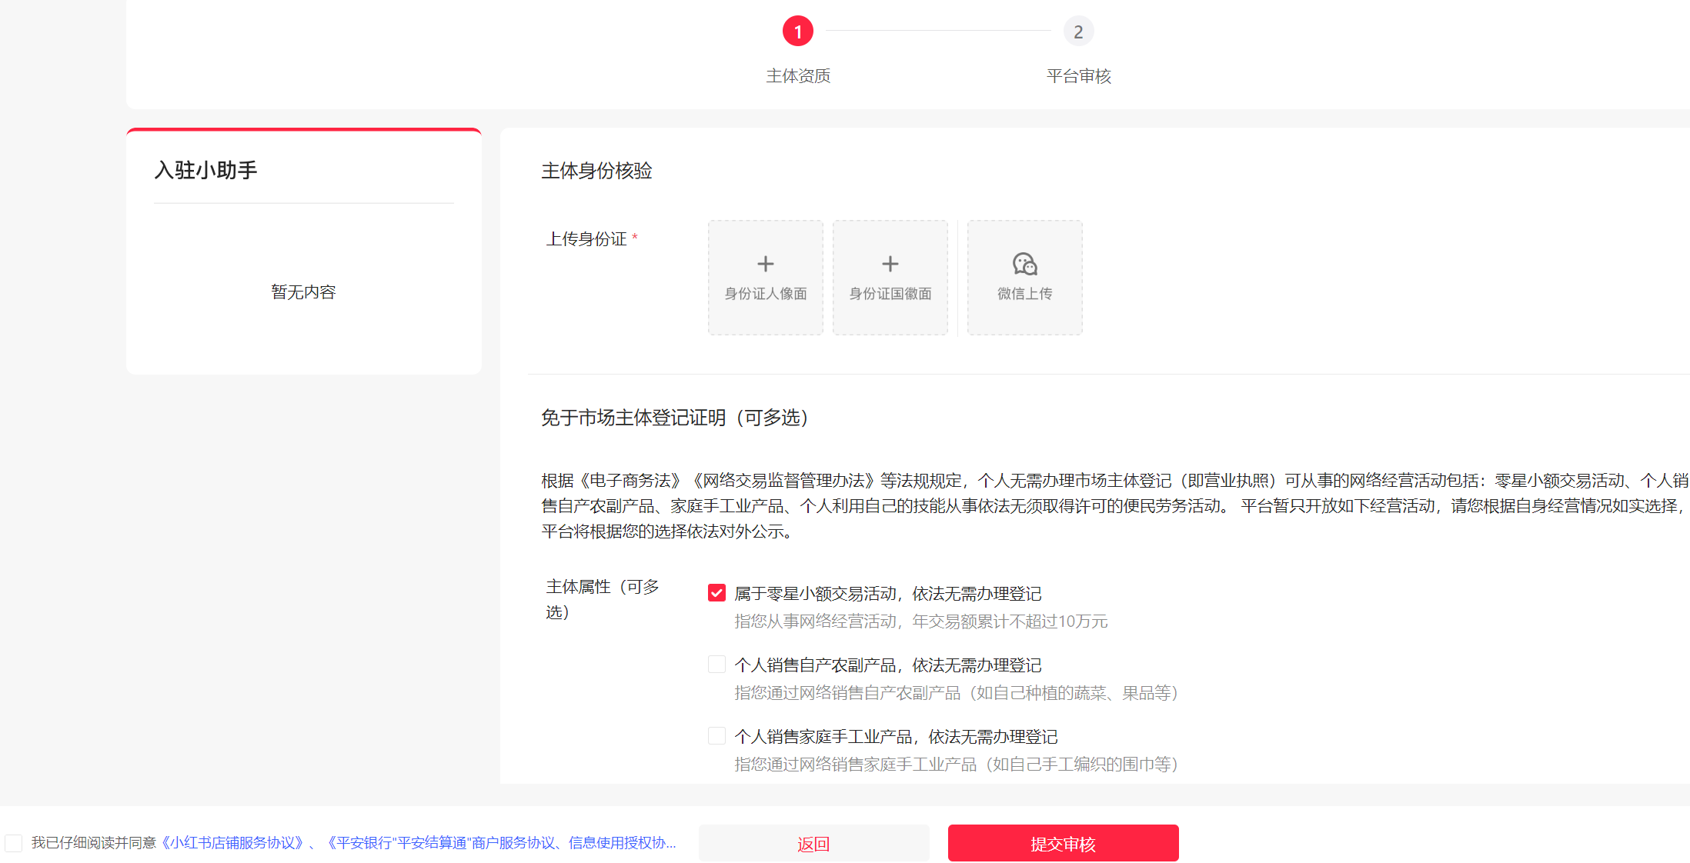Click the plus icon to upload 身份证人像面
Image resolution: width=1690 pixels, height=863 pixels.
click(765, 264)
